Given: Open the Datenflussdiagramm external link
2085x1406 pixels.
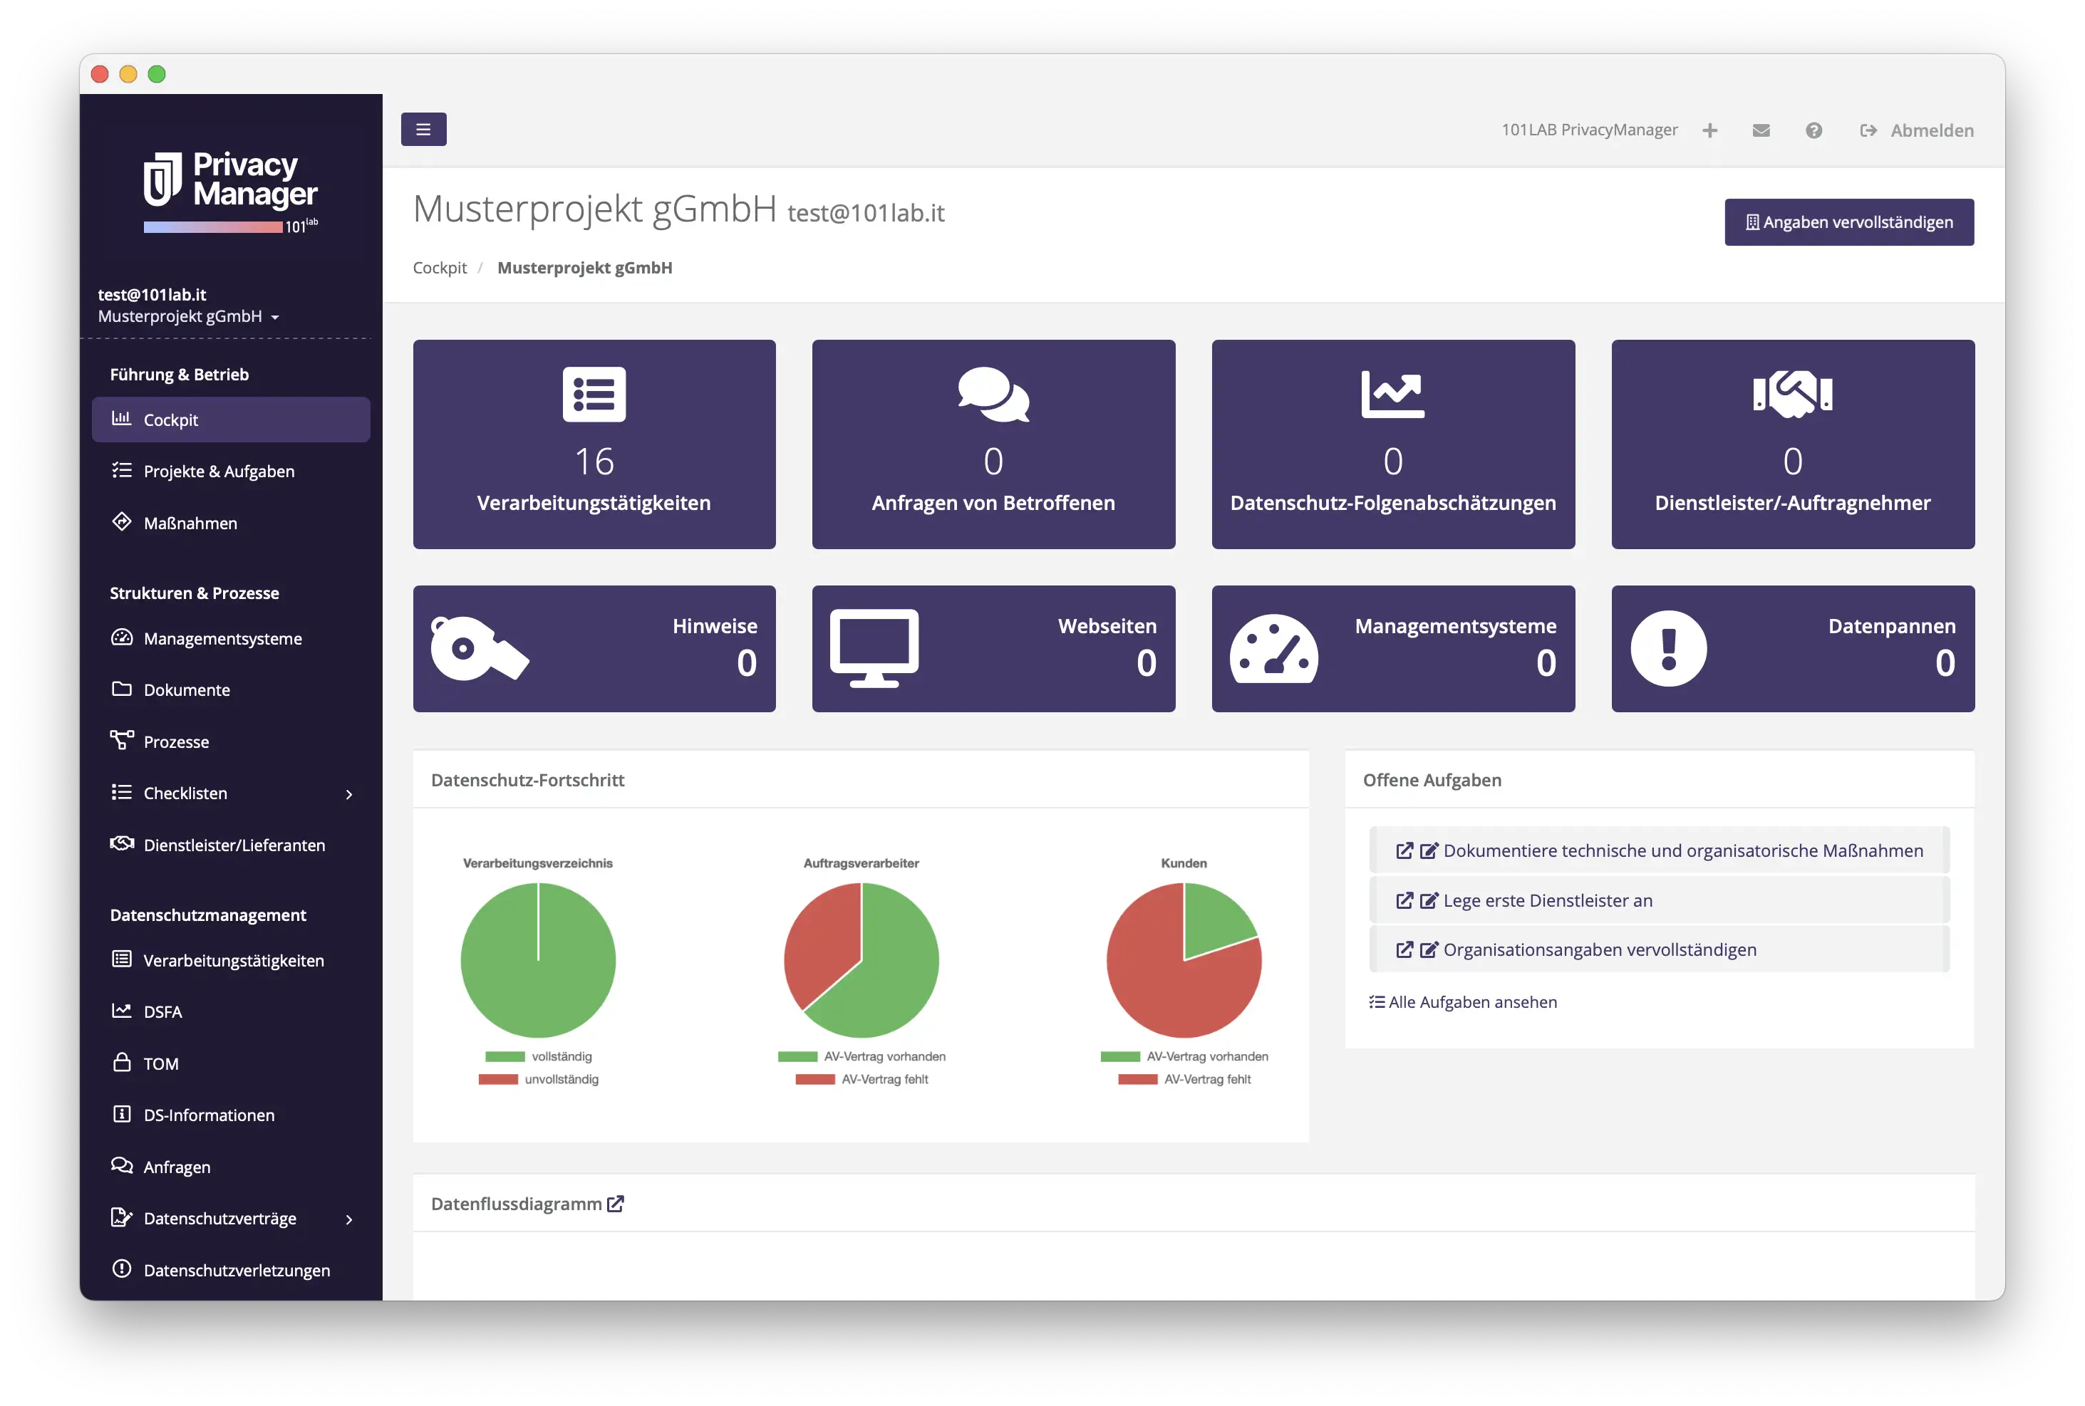Looking at the screenshot, I should coord(614,1203).
